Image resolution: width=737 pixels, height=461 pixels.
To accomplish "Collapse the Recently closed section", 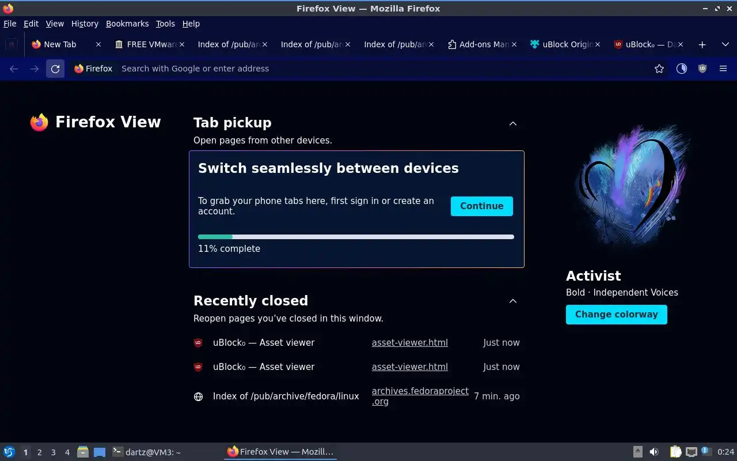I will point(513,301).
